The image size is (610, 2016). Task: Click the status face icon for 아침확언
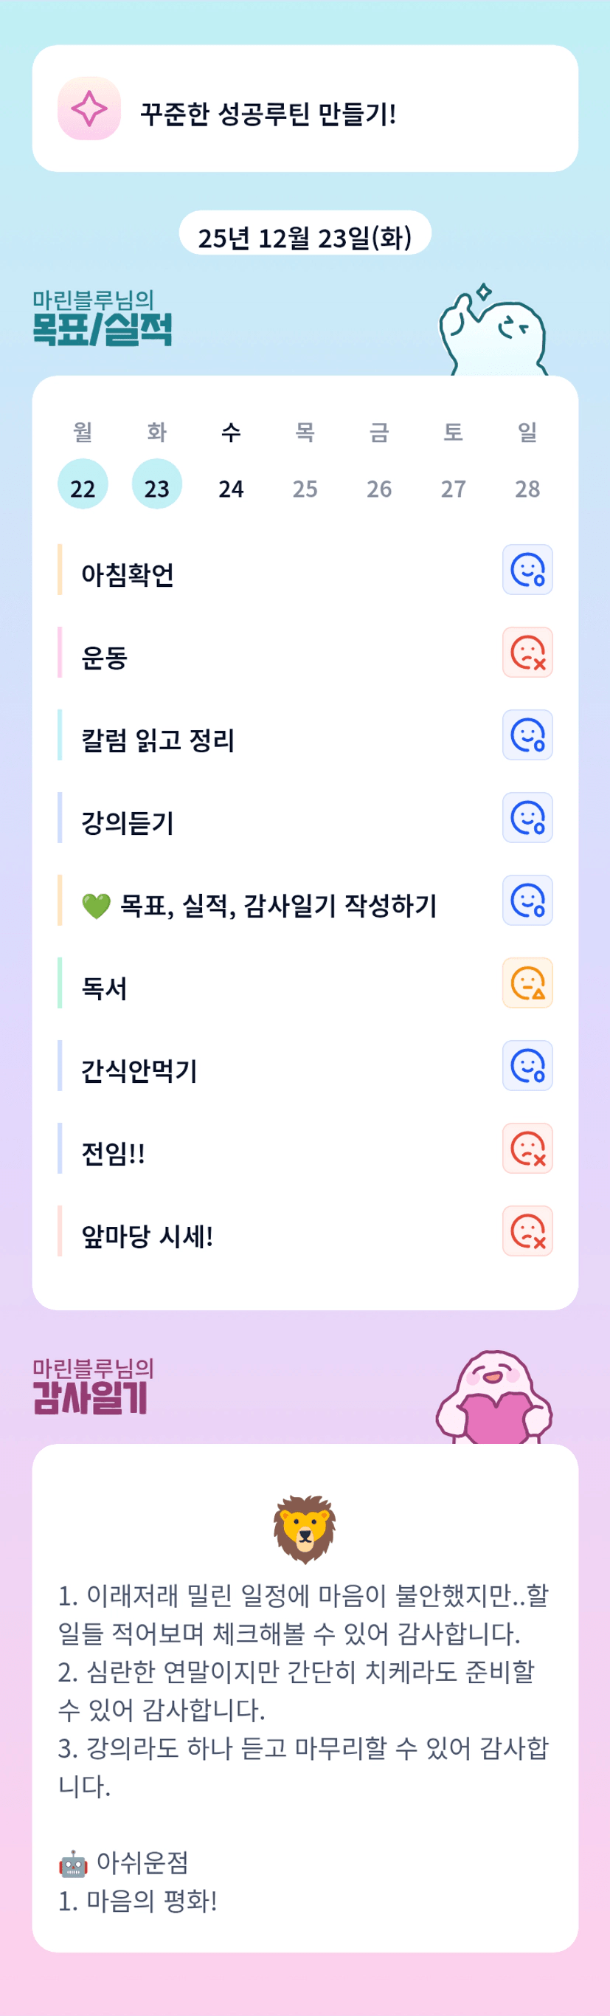click(527, 570)
